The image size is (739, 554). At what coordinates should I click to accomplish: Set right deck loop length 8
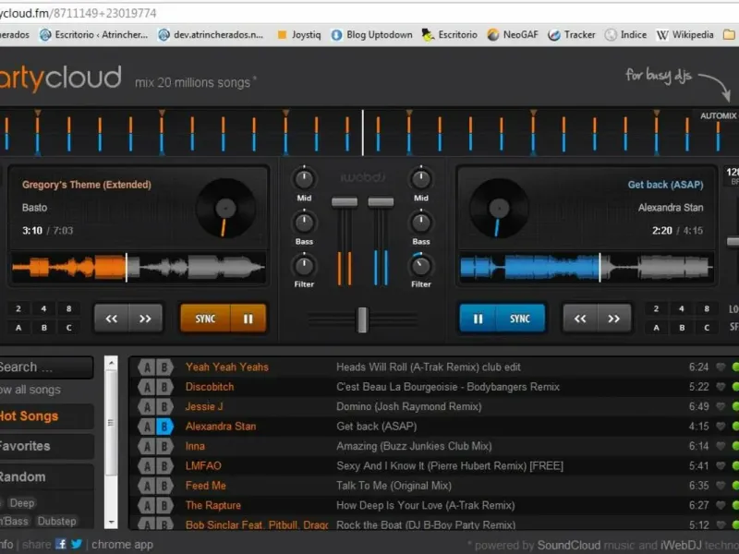coord(707,308)
